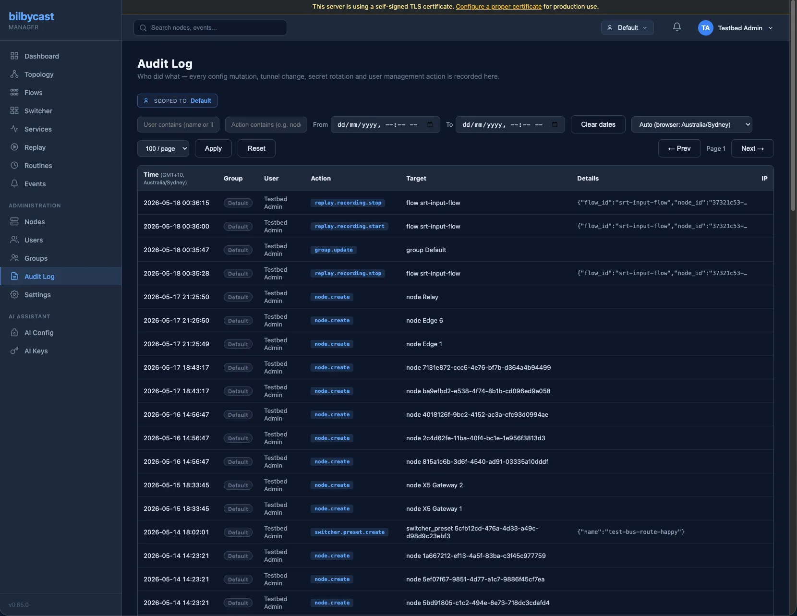Viewport: 797px width, 616px height.
Task: Go to Nodes menu item
Action: click(60, 222)
